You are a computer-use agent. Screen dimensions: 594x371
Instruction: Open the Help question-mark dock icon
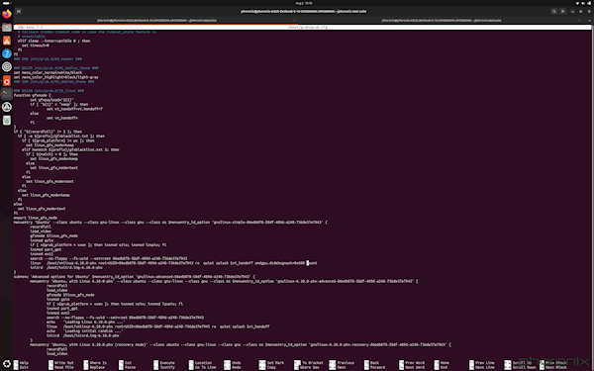click(x=7, y=53)
